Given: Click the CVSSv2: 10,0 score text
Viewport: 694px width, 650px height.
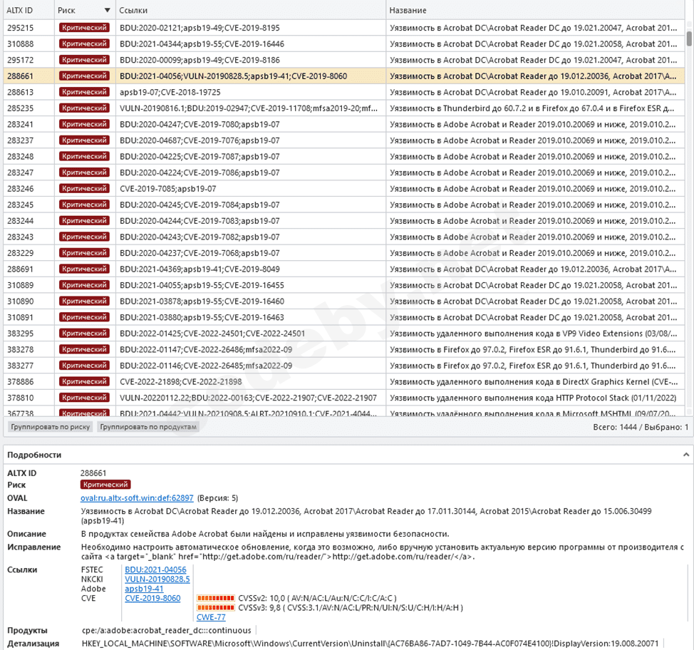Looking at the screenshot, I should (x=317, y=598).
